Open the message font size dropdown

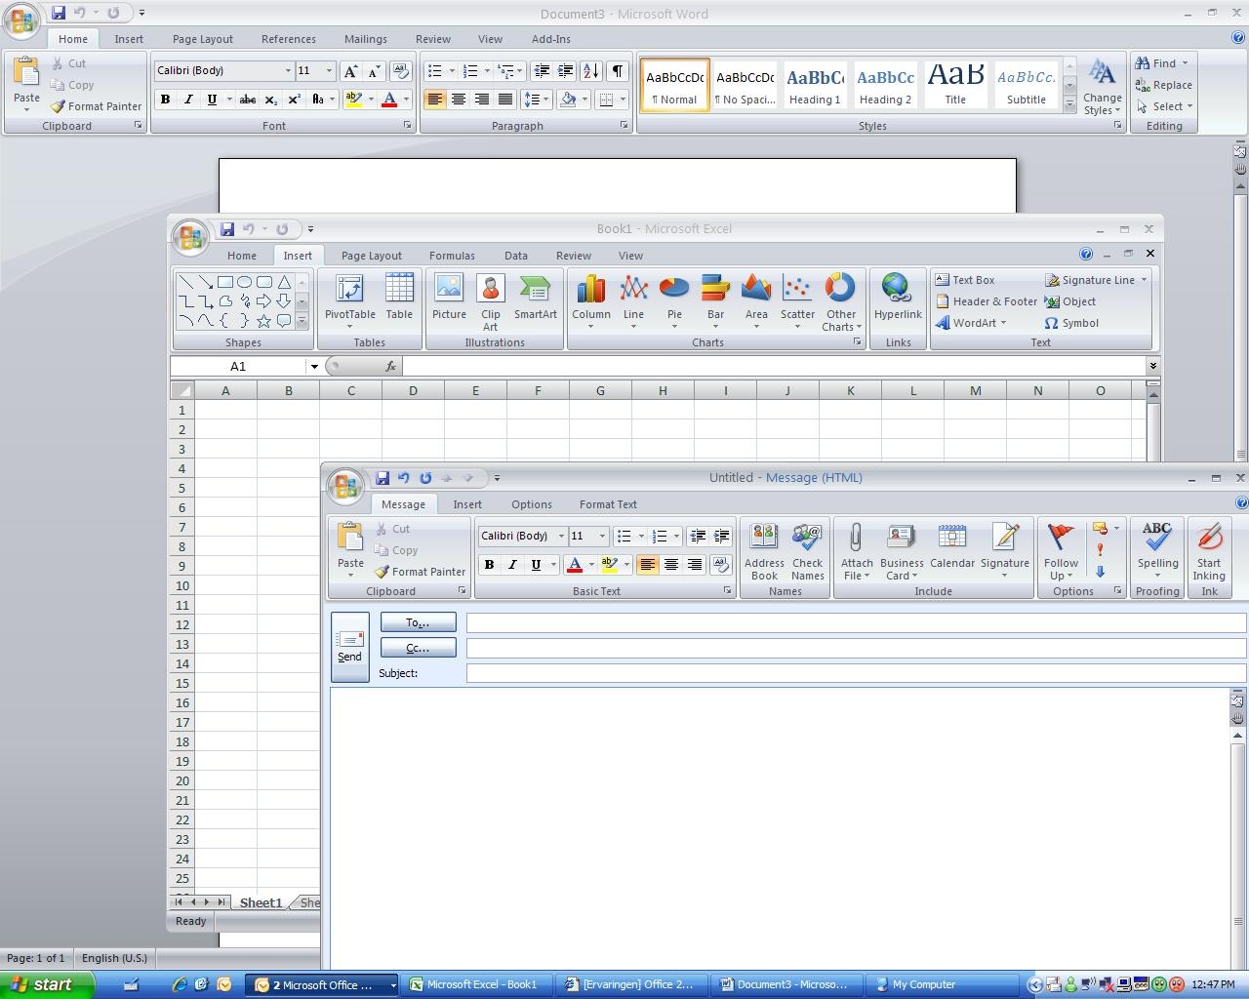602,537
